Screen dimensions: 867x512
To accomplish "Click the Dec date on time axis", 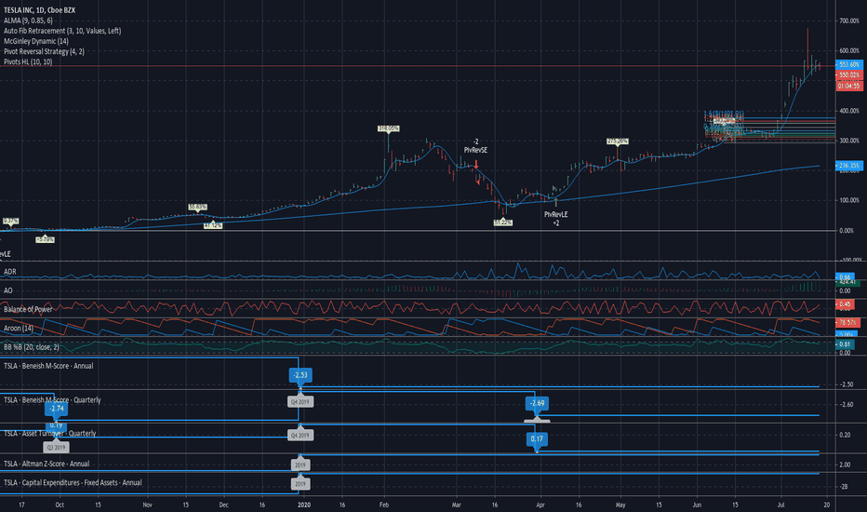I will [223, 505].
